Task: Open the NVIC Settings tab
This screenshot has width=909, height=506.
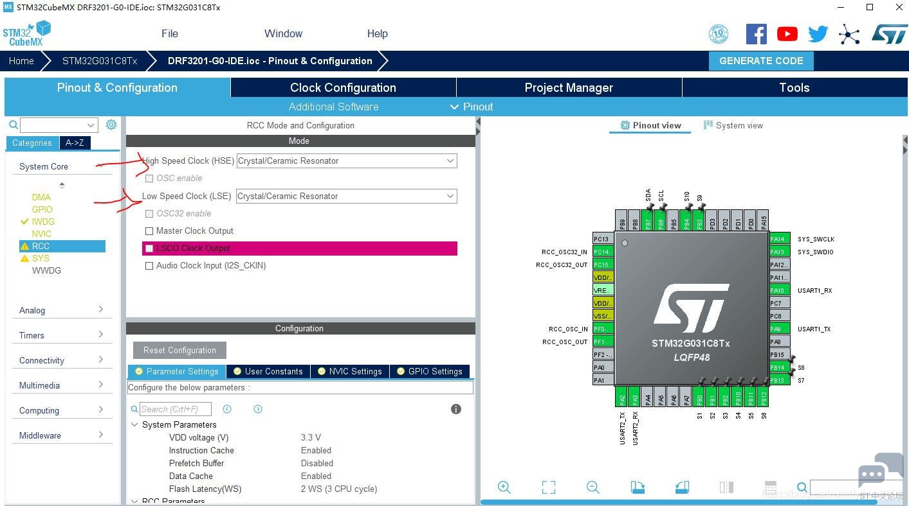Action: 349,371
